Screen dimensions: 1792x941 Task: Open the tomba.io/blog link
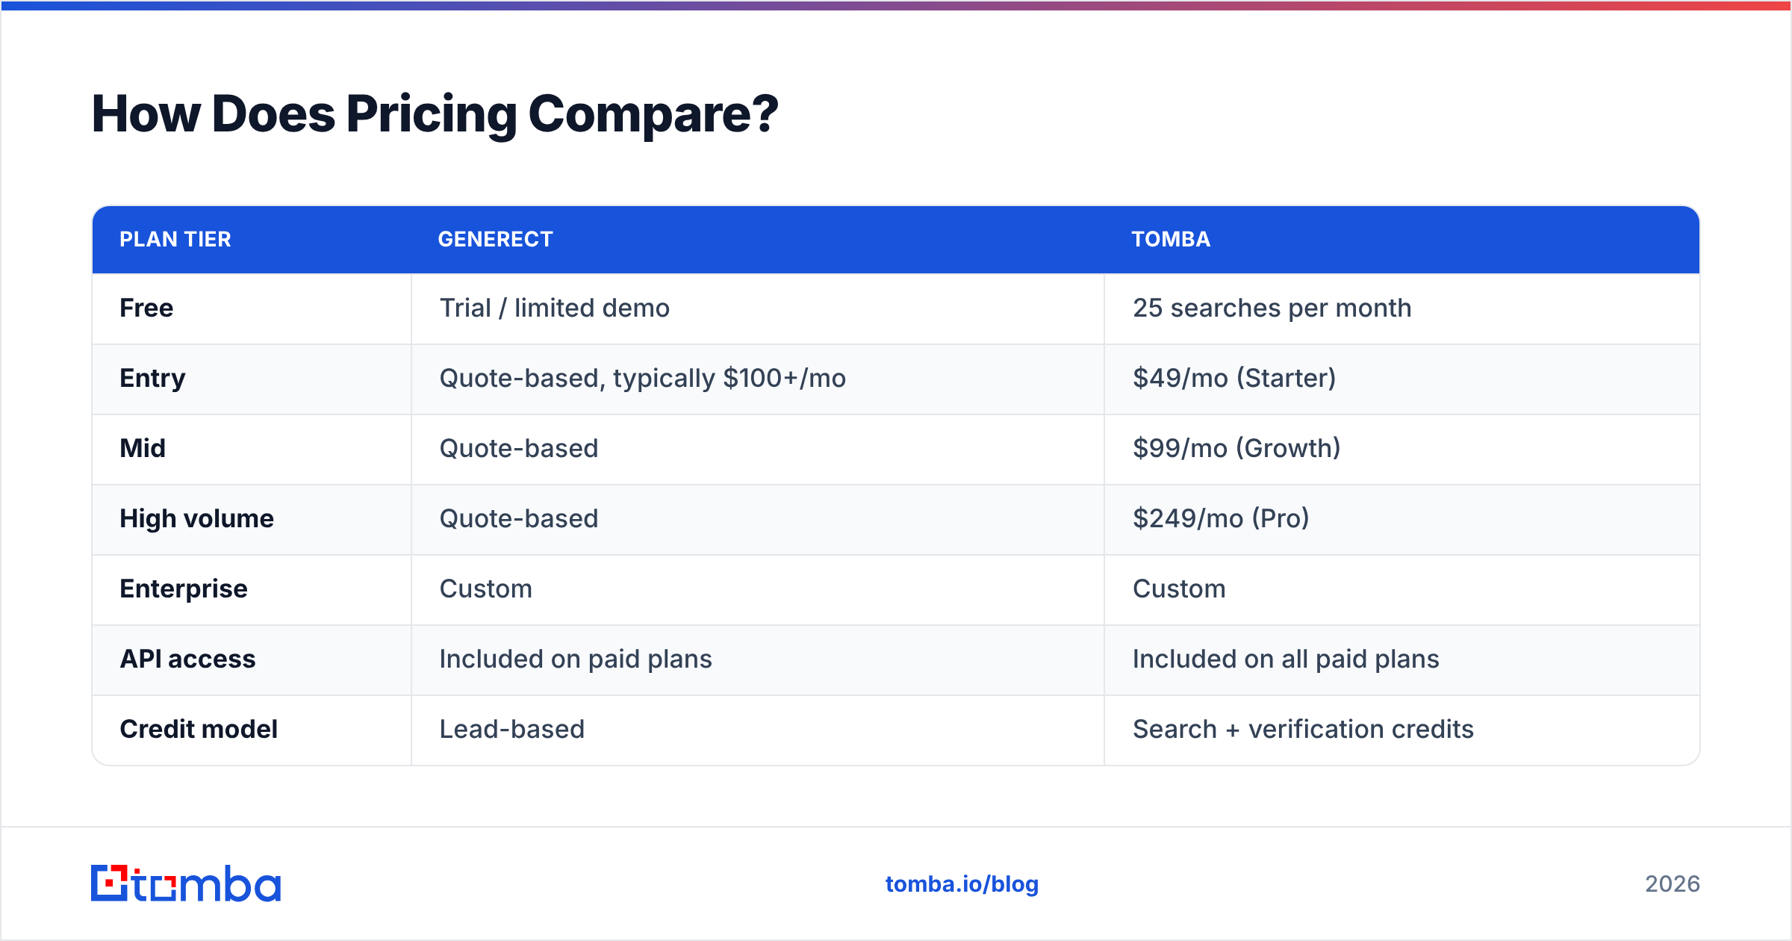[962, 884]
